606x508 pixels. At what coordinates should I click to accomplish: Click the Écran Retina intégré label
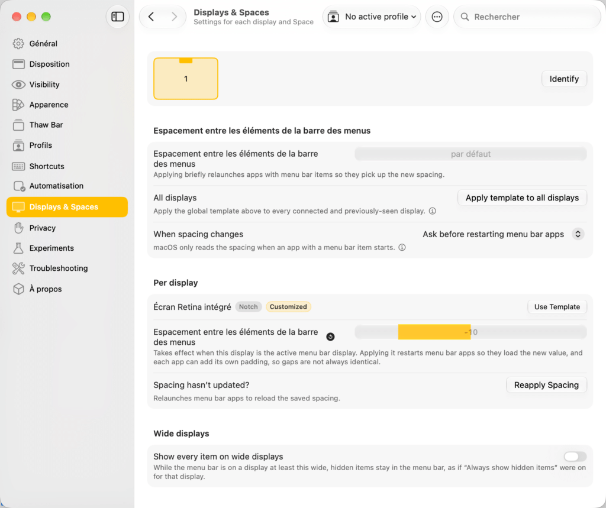pyautogui.click(x=192, y=307)
